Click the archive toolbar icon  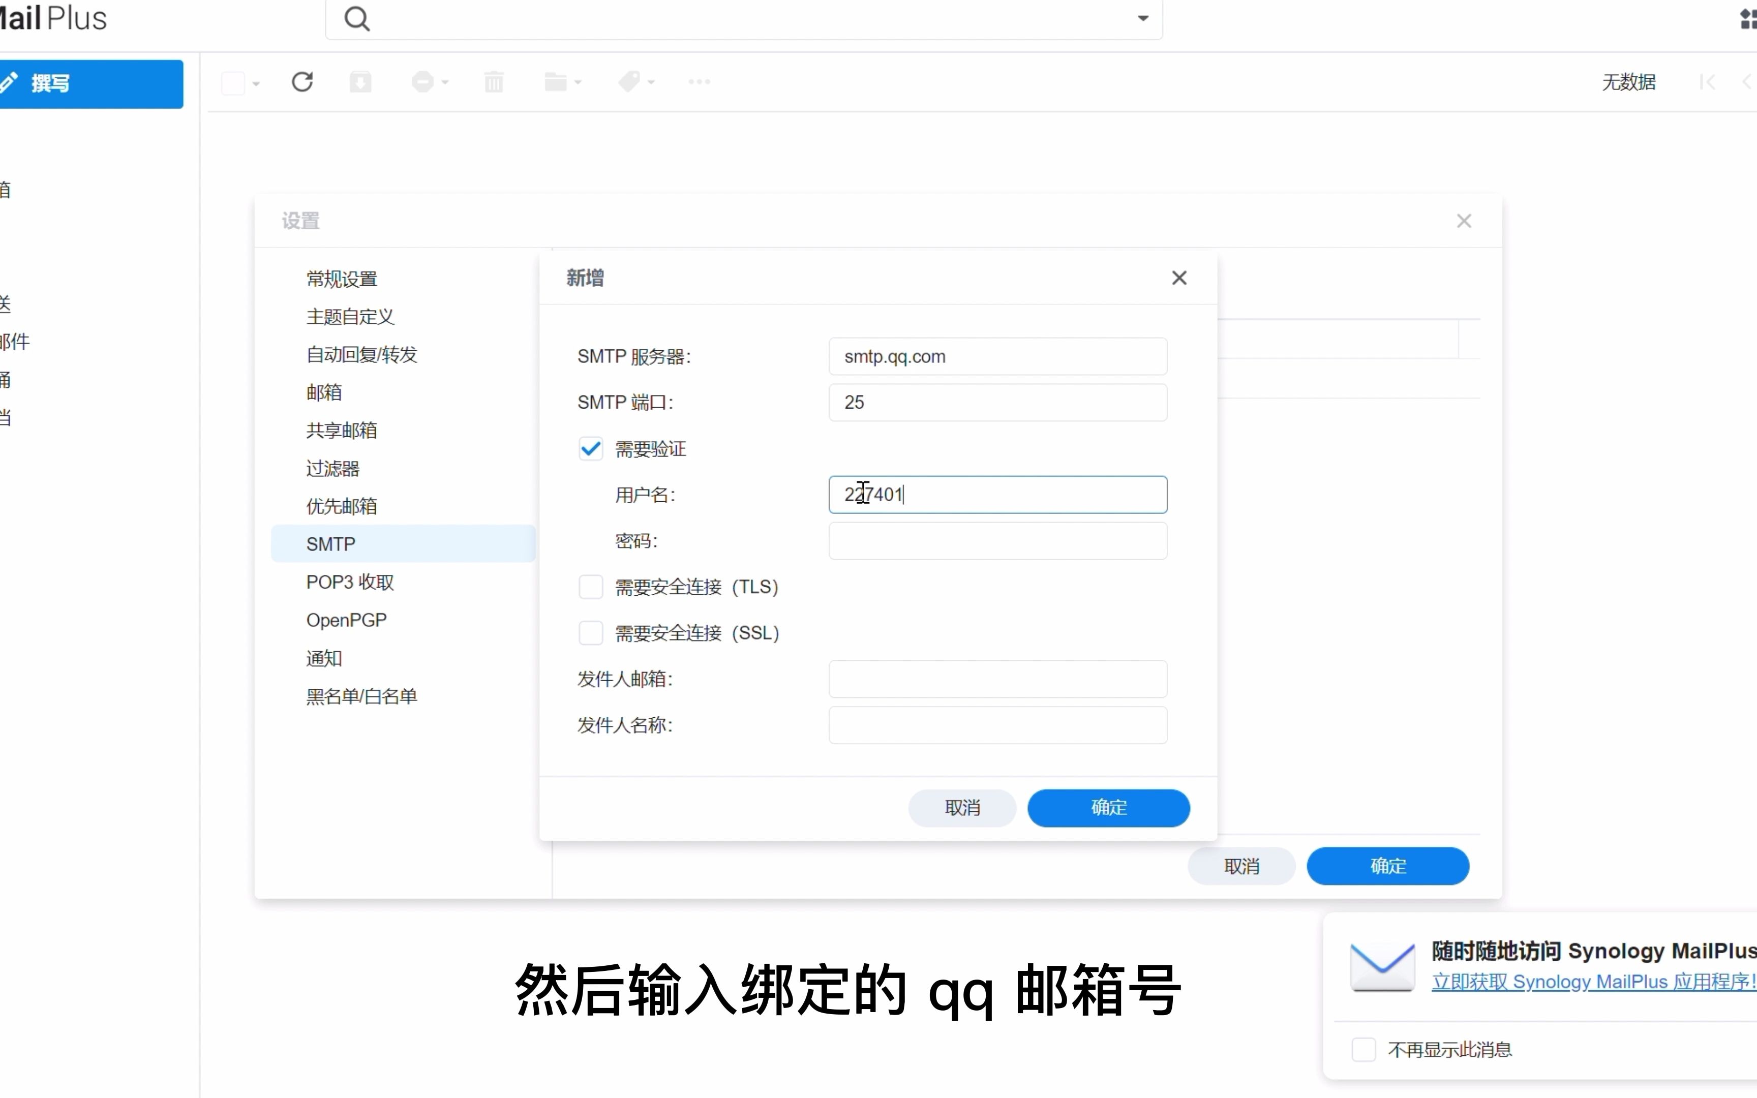[360, 81]
